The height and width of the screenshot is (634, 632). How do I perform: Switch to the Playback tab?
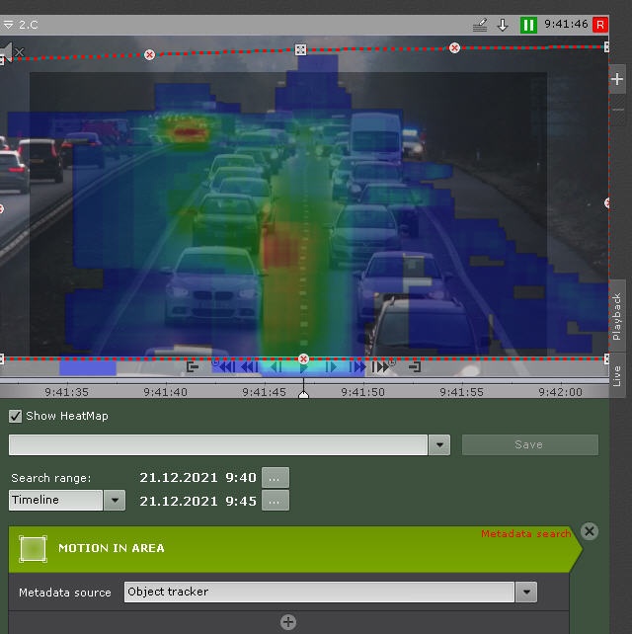(618, 317)
